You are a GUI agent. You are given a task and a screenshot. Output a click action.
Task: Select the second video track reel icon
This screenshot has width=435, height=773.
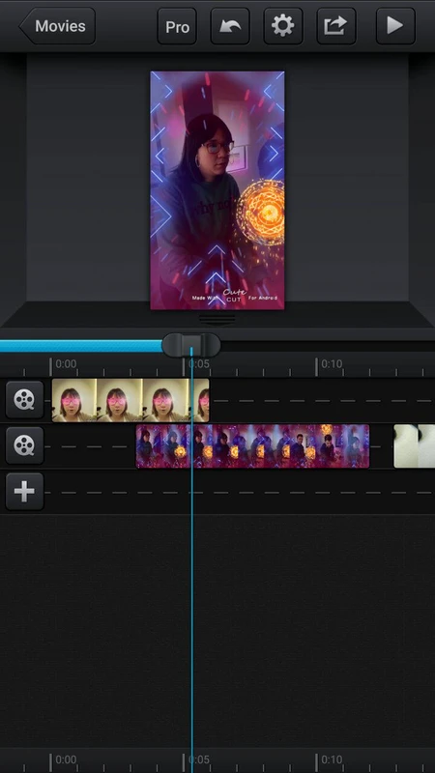[25, 445]
